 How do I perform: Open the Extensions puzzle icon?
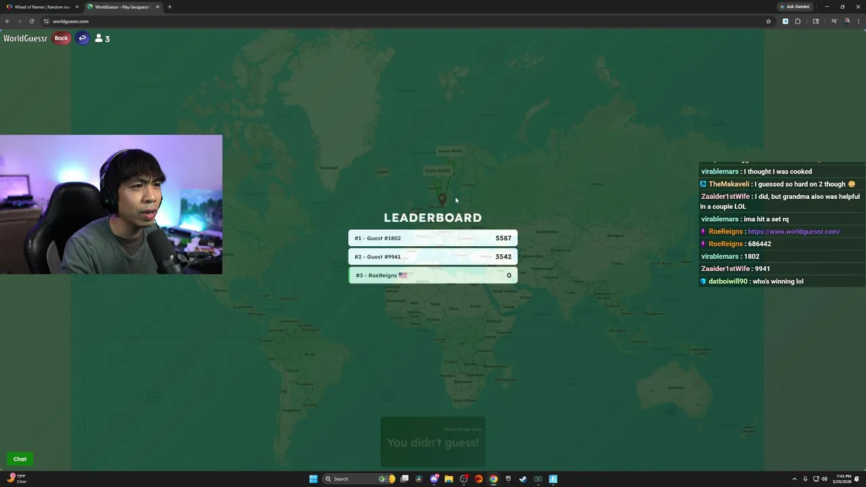[798, 21]
